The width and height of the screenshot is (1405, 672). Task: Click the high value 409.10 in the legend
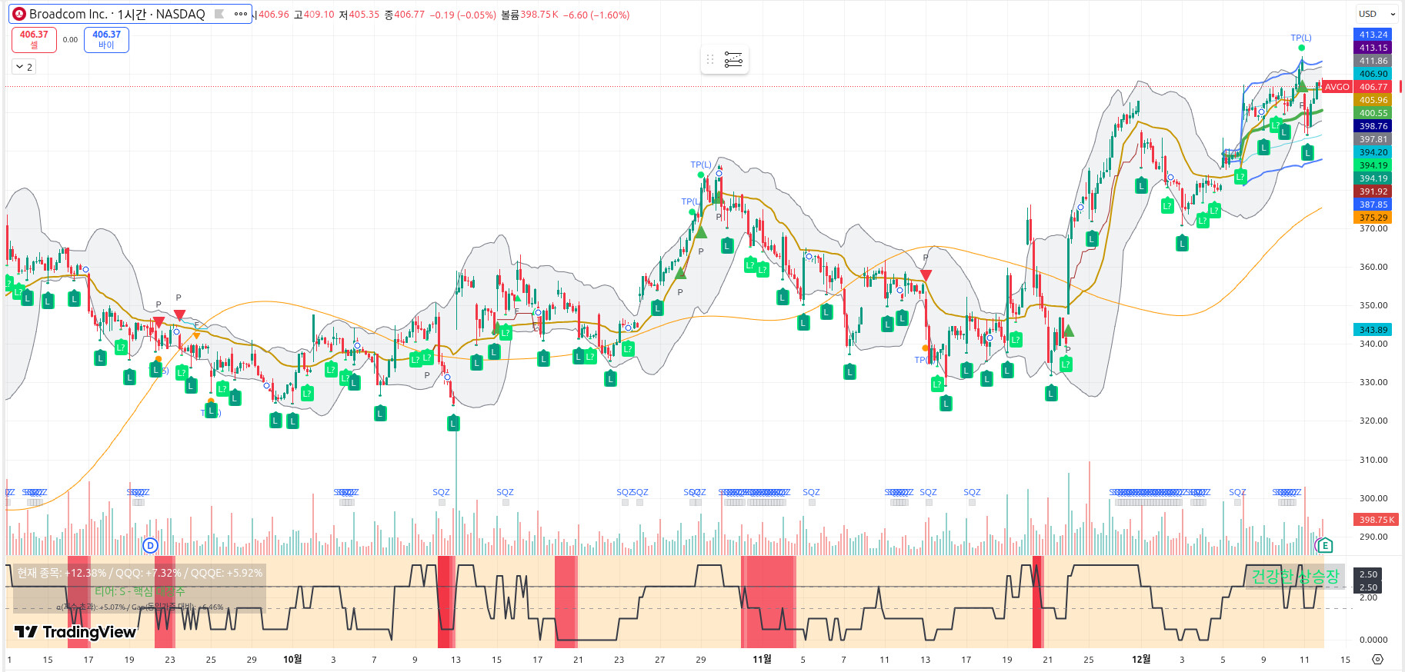pyautogui.click(x=319, y=15)
